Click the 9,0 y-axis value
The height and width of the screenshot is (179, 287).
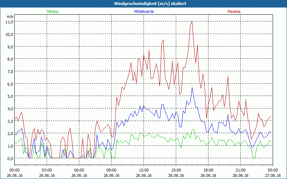[x=10, y=47]
